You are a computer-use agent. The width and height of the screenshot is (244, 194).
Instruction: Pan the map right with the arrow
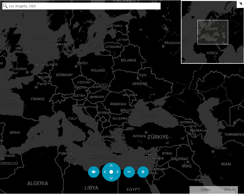[118, 172]
